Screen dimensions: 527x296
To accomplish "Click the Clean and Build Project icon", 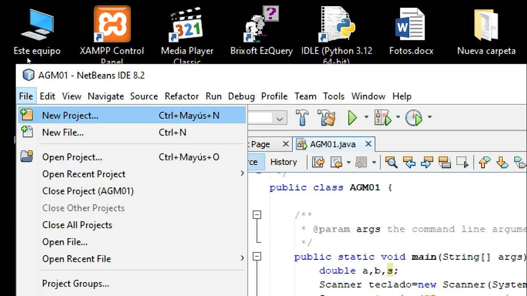I will tap(326, 118).
